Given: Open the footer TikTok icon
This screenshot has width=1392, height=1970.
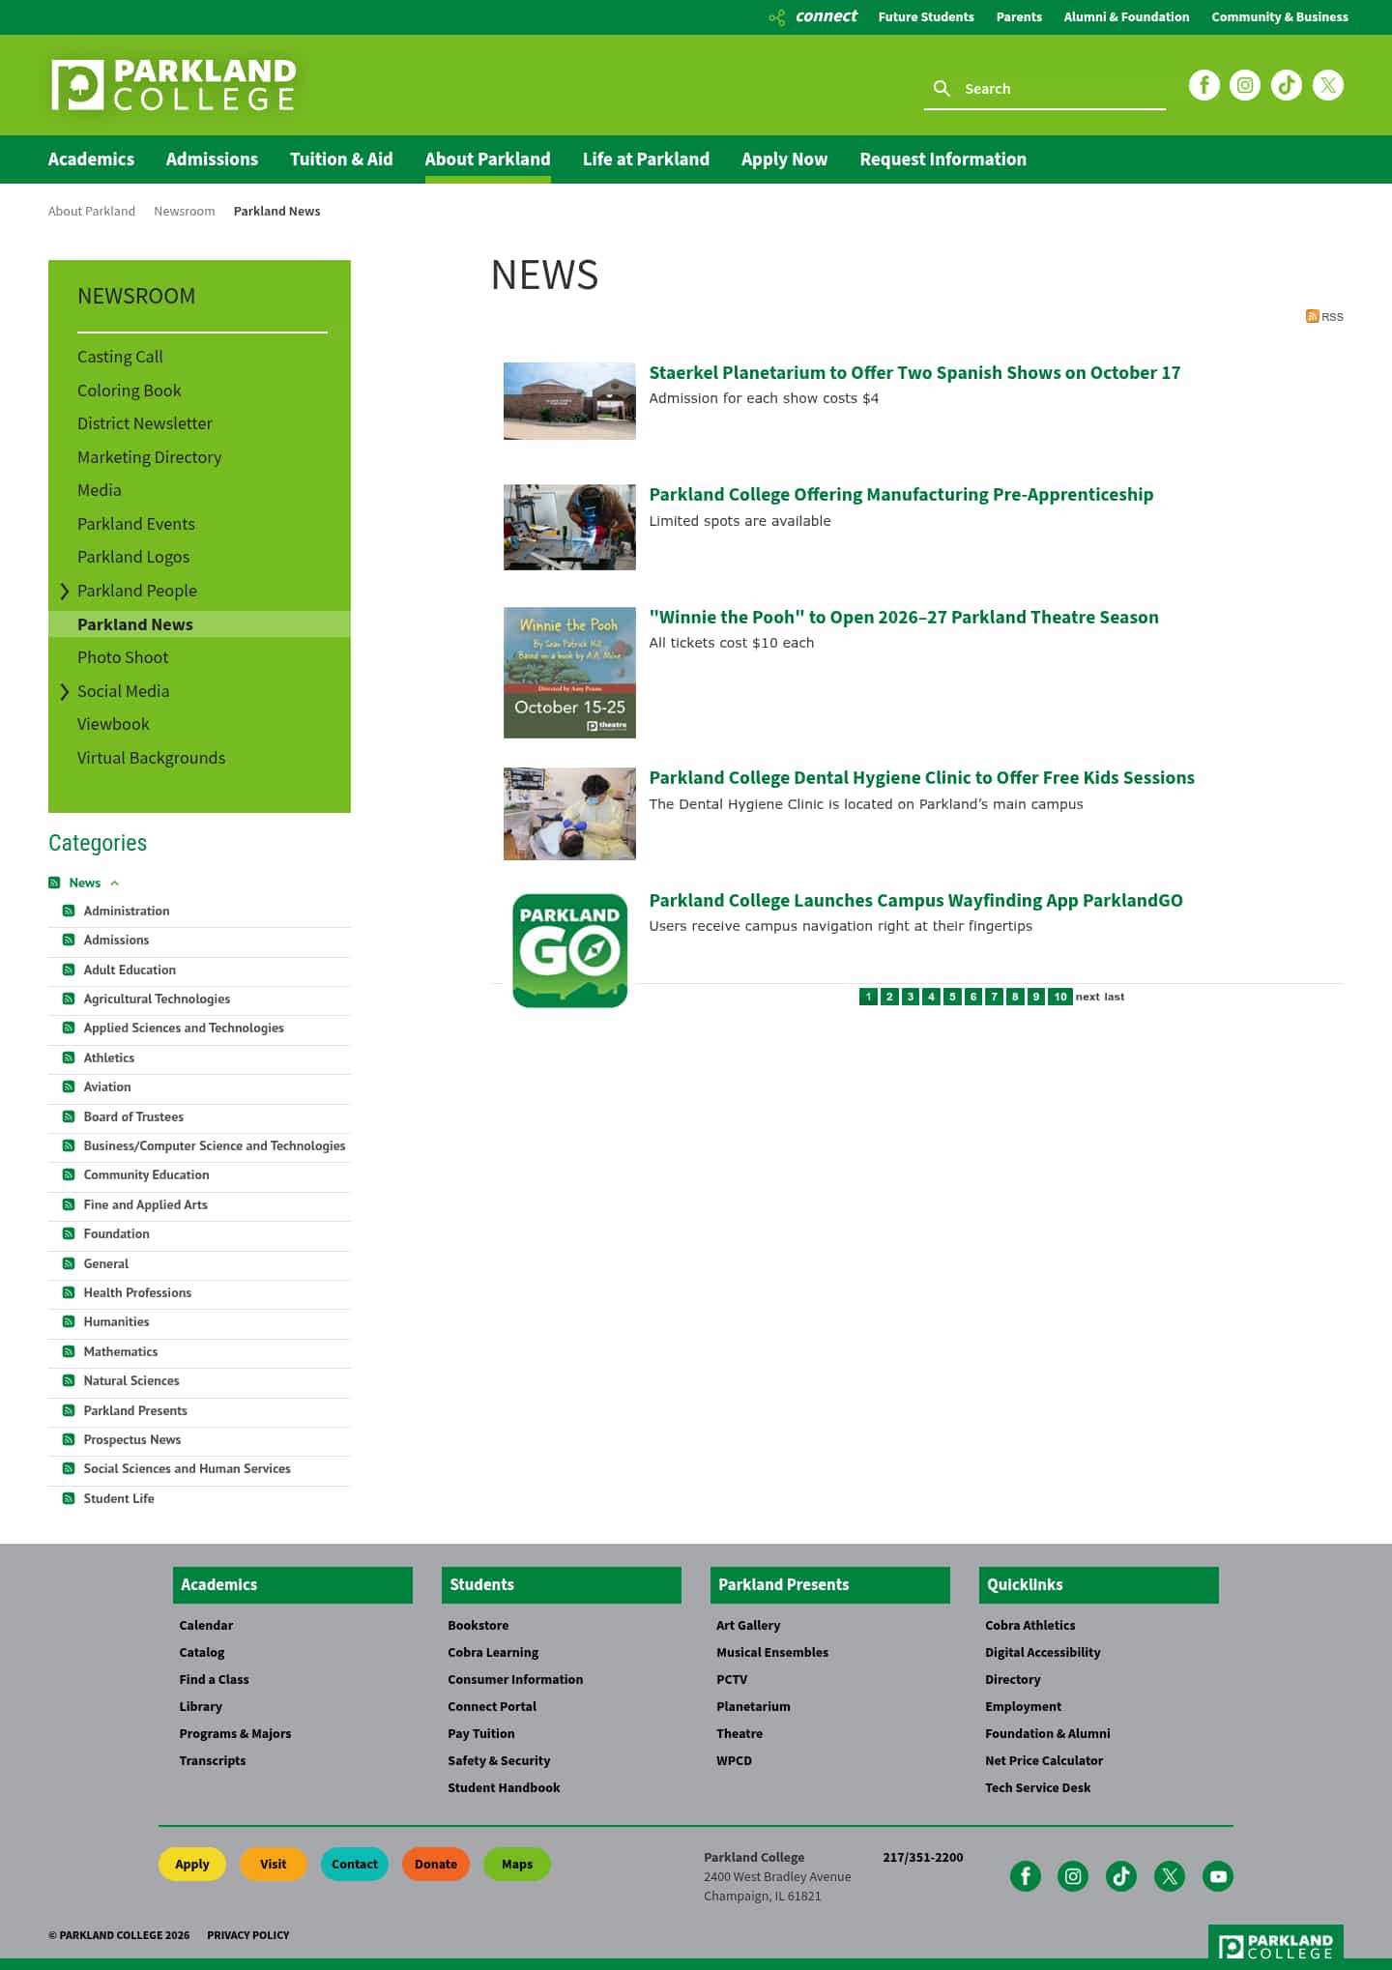Looking at the screenshot, I should 1121,1876.
